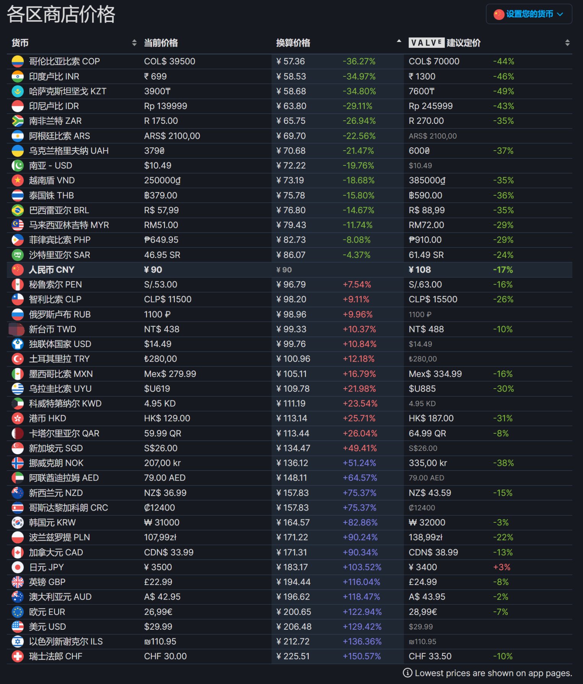Select the 澳大利亚元 AUD row label
The height and width of the screenshot is (684, 583).
click(x=60, y=597)
